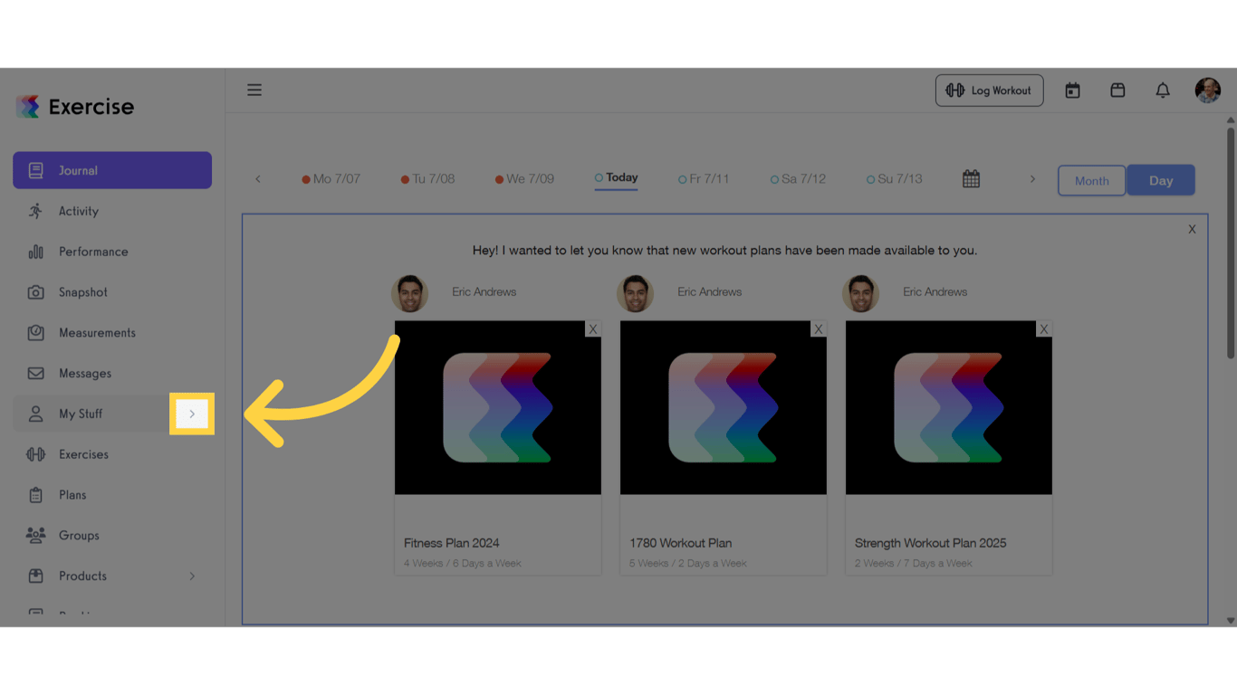Click the profile avatar in the top corner

1208,90
